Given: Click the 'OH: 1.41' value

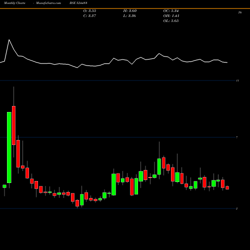Looking at the screenshot, I should (x=171, y=16).
